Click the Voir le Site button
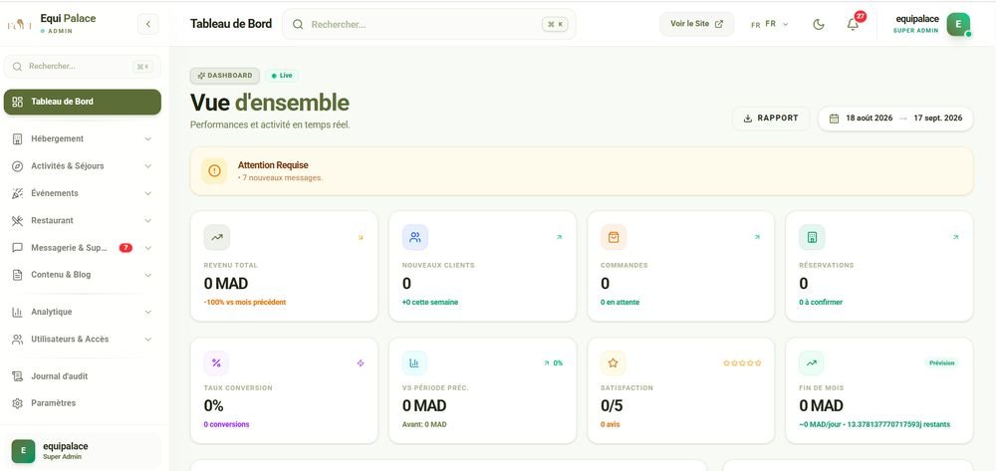This screenshot has width=996, height=471. [x=697, y=24]
